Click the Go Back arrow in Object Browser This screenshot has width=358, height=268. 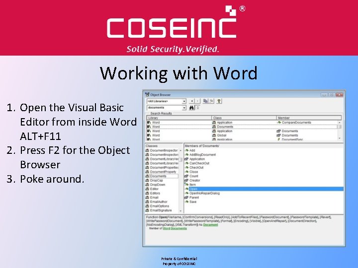[x=192, y=101]
